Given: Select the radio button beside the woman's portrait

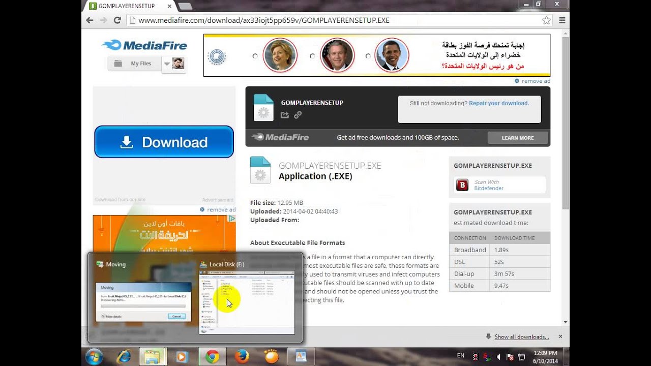Looking at the screenshot, I should point(255,56).
